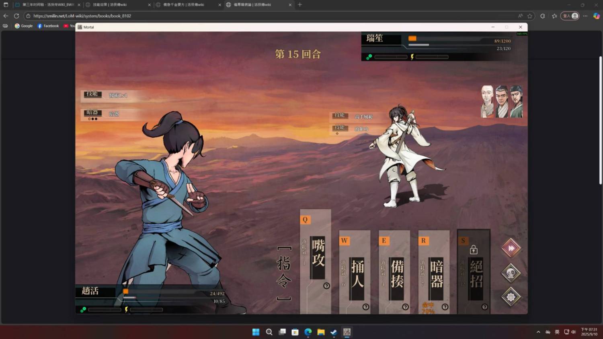Select the 暗器 command card (R)

pos(434,272)
